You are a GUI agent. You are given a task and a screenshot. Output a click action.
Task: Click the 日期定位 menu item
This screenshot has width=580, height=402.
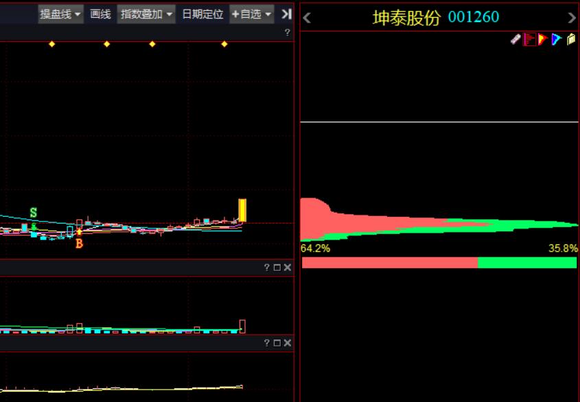tap(202, 13)
